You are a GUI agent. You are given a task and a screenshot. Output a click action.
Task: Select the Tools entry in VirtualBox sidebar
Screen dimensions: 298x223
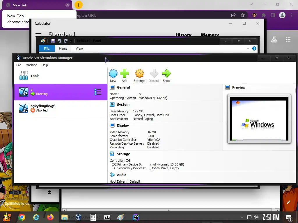61,76
